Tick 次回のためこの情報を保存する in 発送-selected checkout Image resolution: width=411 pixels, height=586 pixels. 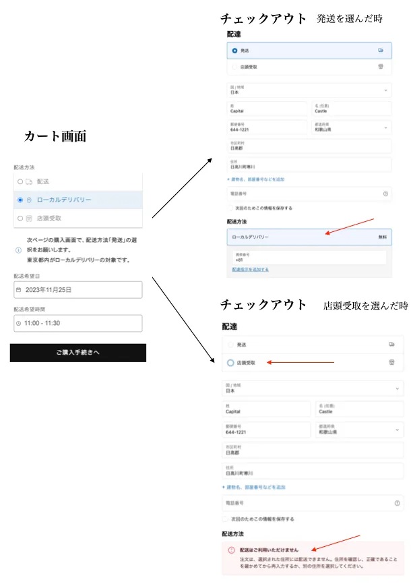pyautogui.click(x=231, y=208)
